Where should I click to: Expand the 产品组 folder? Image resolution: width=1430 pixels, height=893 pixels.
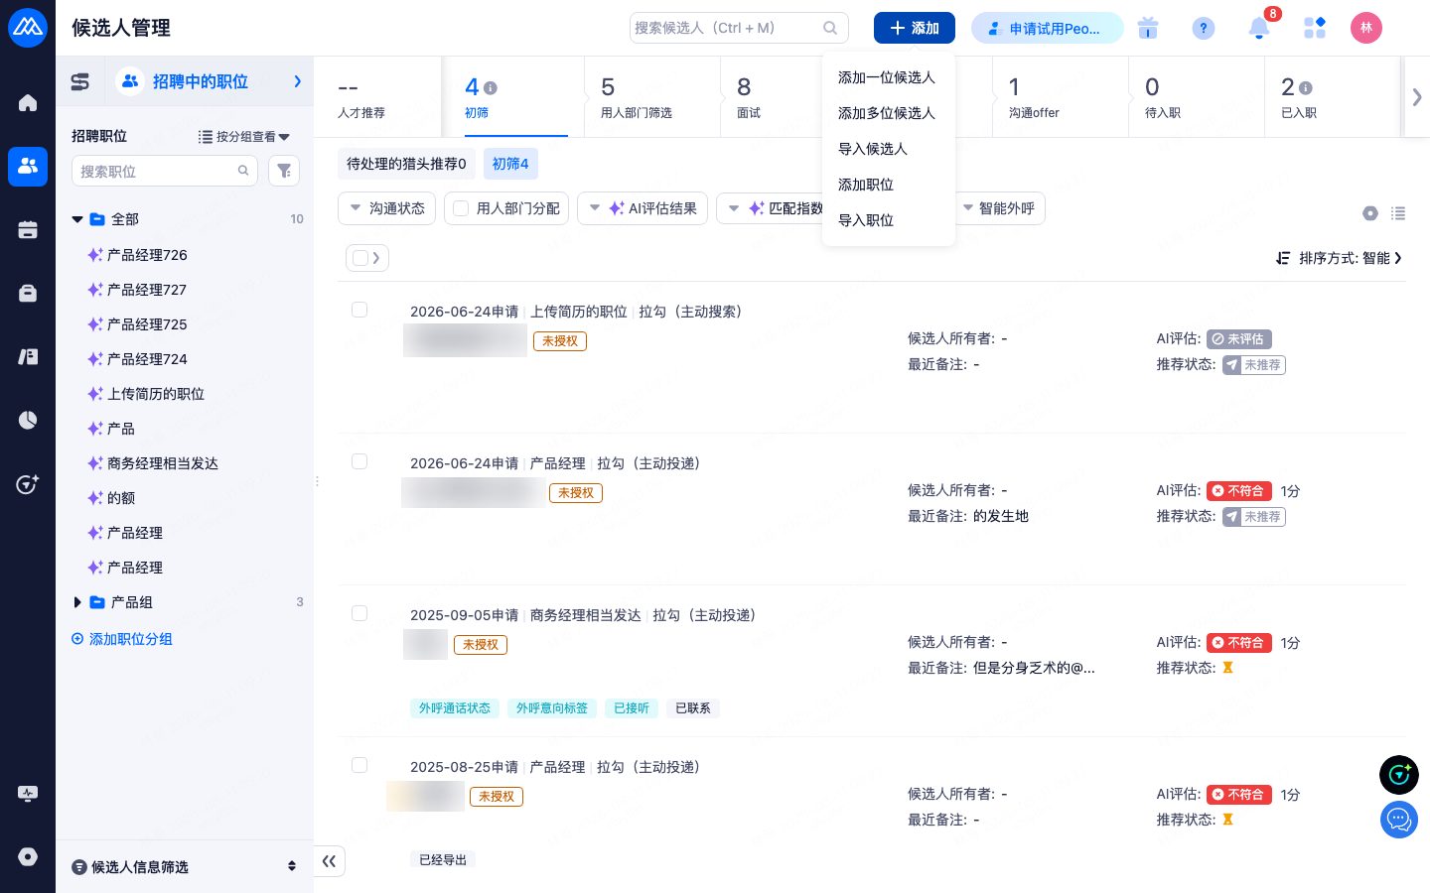pyautogui.click(x=77, y=602)
